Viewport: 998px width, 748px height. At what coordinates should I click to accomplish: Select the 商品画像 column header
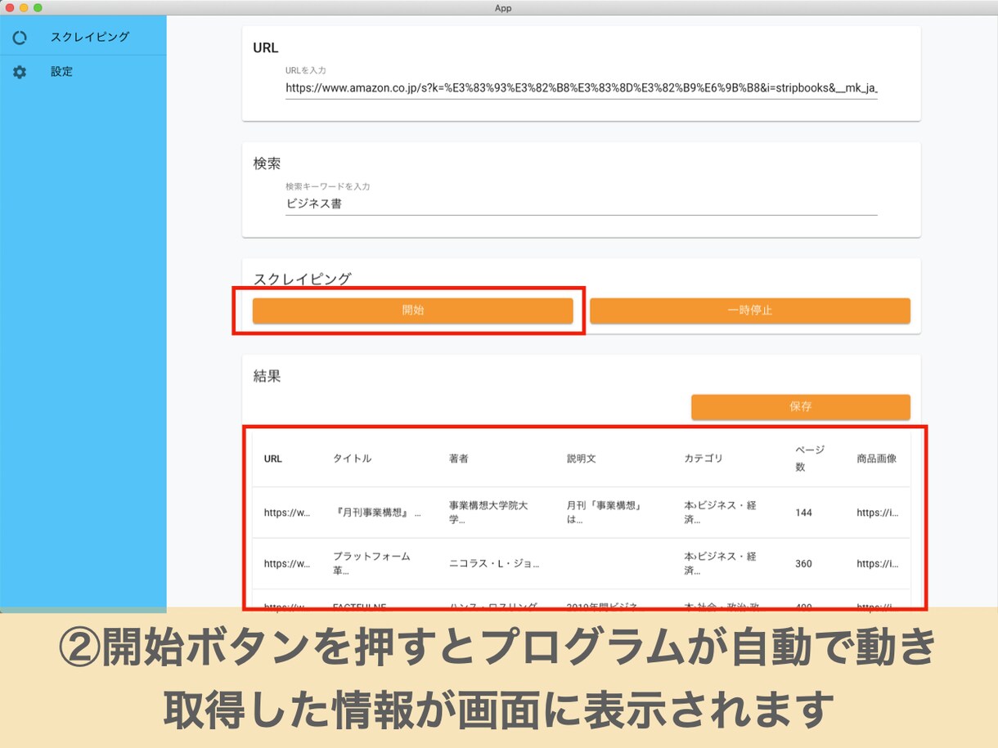tap(877, 459)
